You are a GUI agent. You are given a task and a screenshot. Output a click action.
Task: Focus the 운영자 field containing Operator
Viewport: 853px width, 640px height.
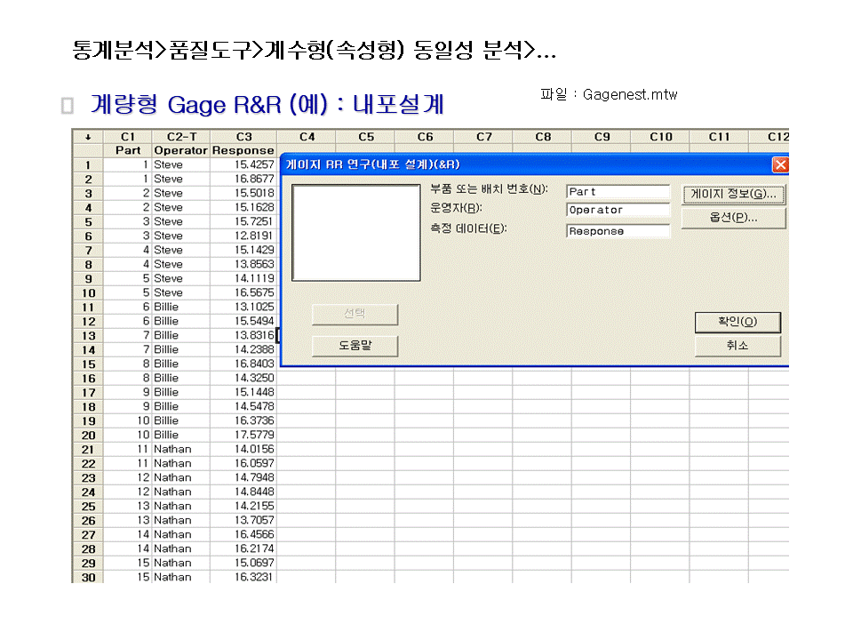coord(618,210)
